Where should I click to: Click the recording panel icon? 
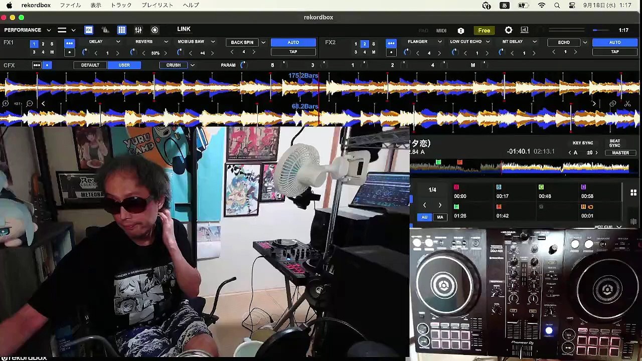[155, 30]
